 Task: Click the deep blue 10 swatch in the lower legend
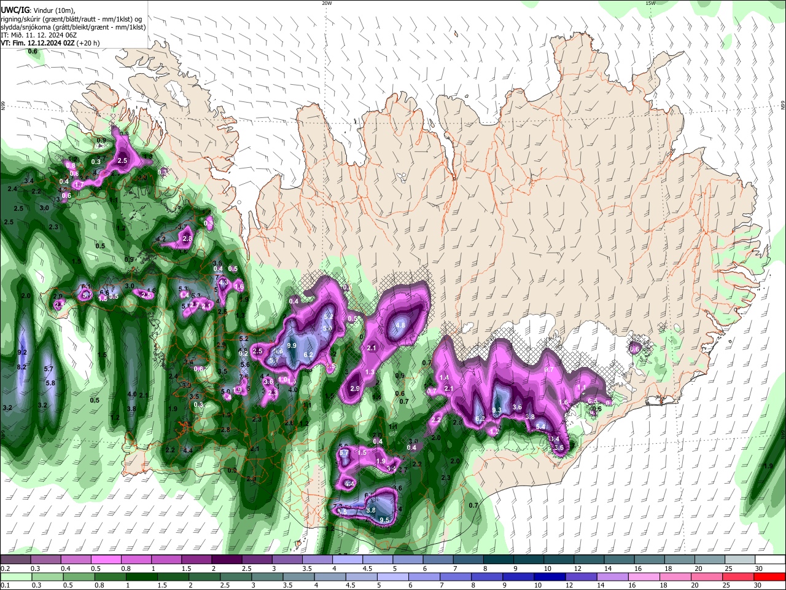point(550,576)
